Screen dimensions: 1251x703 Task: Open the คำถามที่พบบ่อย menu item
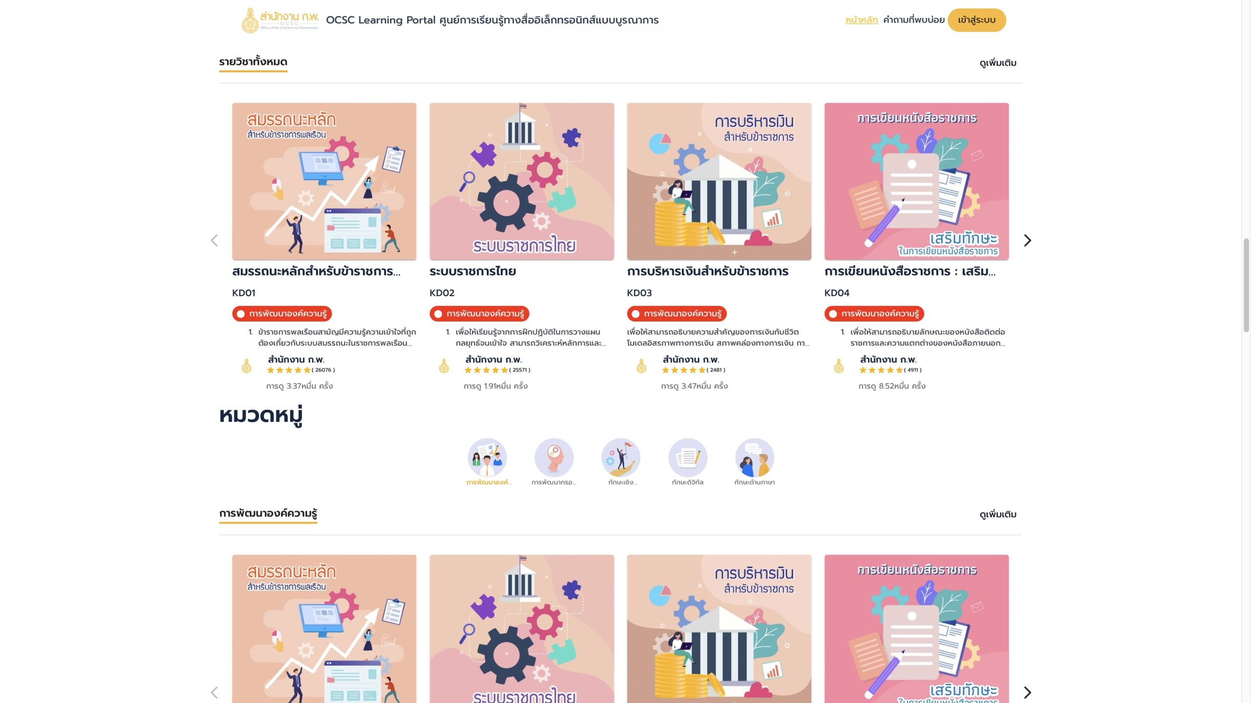pyautogui.click(x=914, y=20)
